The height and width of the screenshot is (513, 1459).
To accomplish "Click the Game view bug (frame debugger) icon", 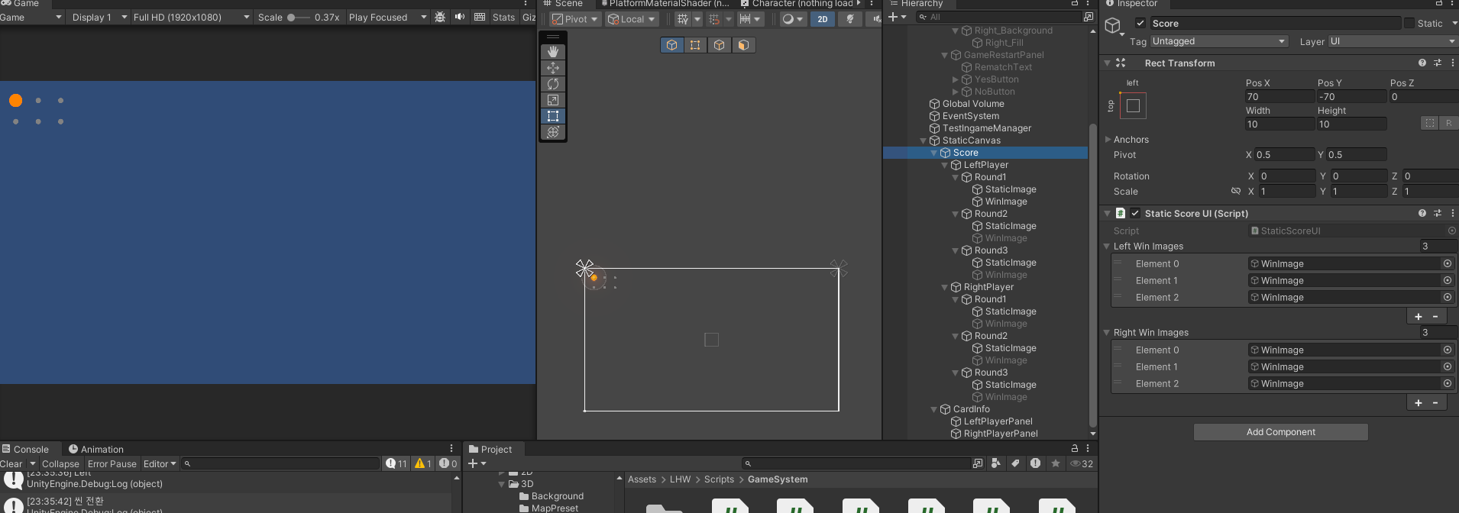I will point(440,17).
